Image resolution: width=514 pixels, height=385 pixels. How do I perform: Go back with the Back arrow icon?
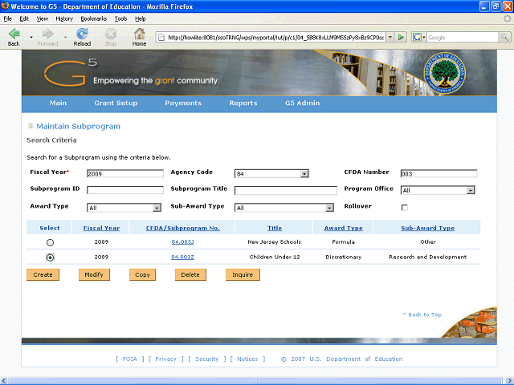(x=14, y=34)
